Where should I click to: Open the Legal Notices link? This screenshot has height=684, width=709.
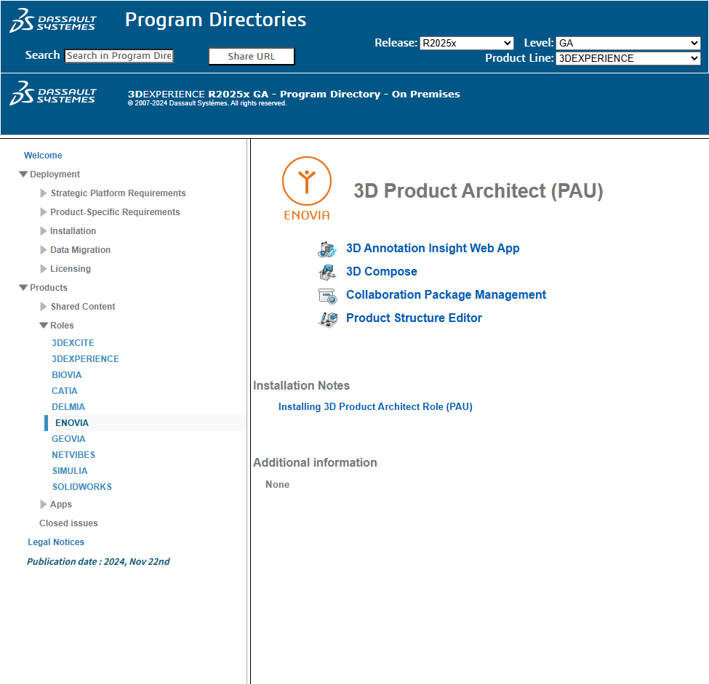coord(56,542)
